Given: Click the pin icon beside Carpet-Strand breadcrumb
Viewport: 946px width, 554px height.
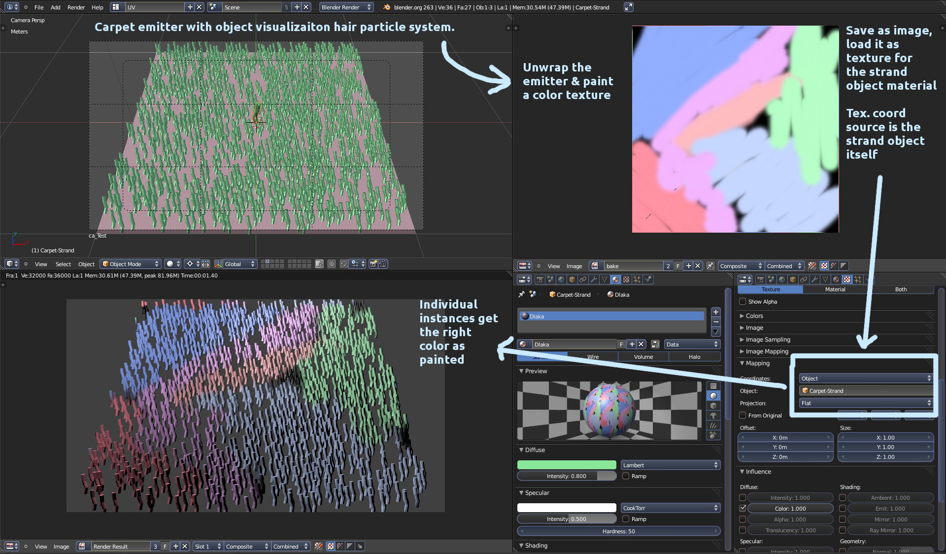Looking at the screenshot, I should 521,294.
